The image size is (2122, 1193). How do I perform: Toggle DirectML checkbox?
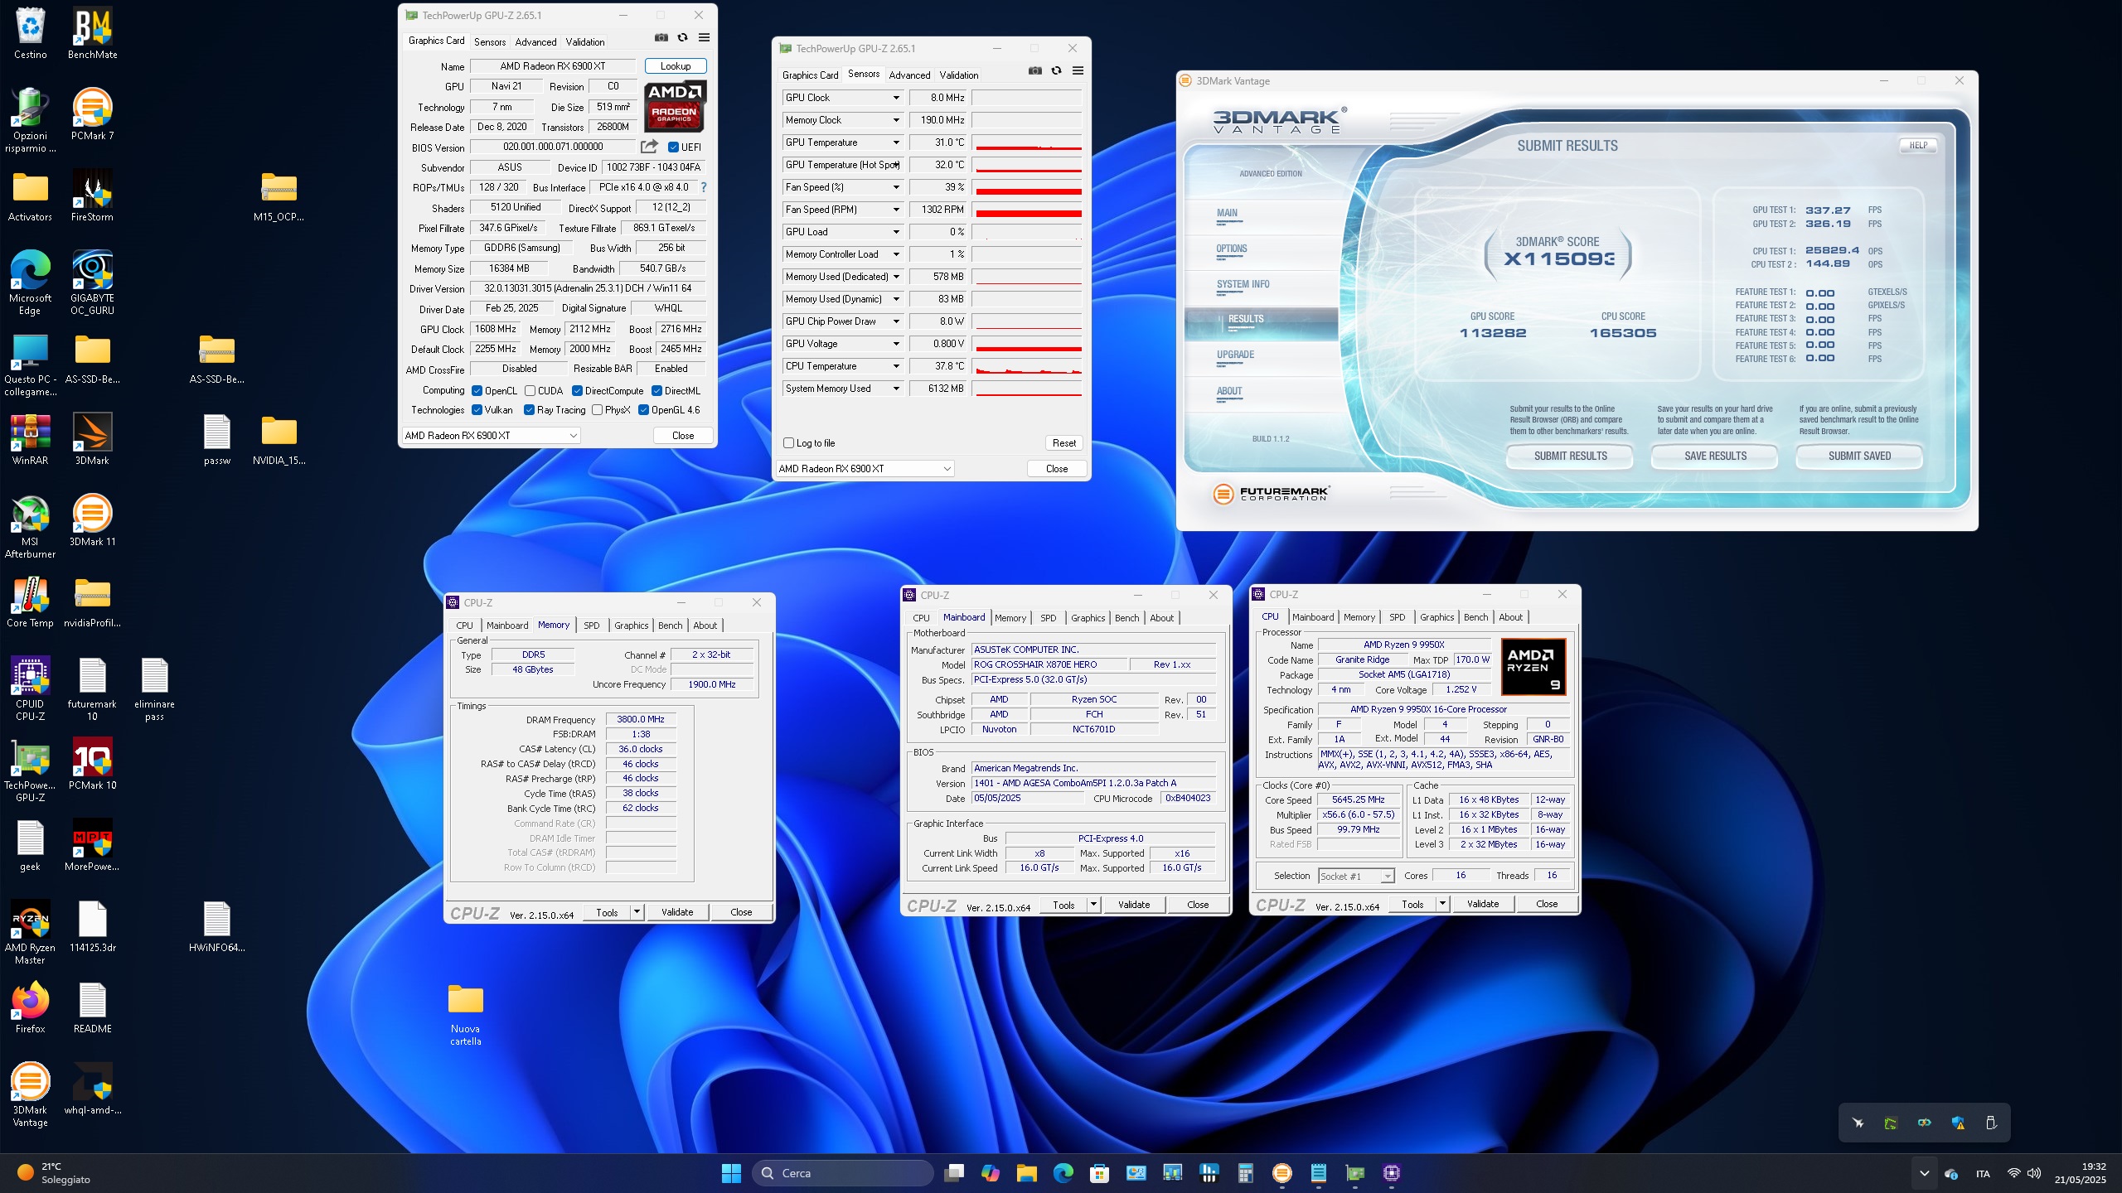pyautogui.click(x=656, y=391)
